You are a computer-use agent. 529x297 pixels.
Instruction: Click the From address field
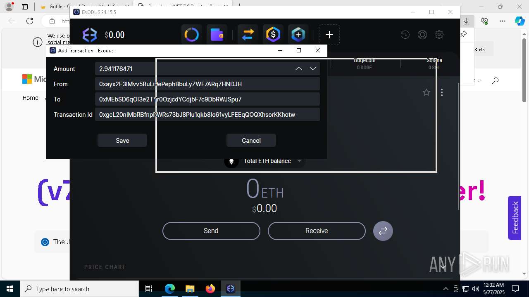tap(207, 84)
